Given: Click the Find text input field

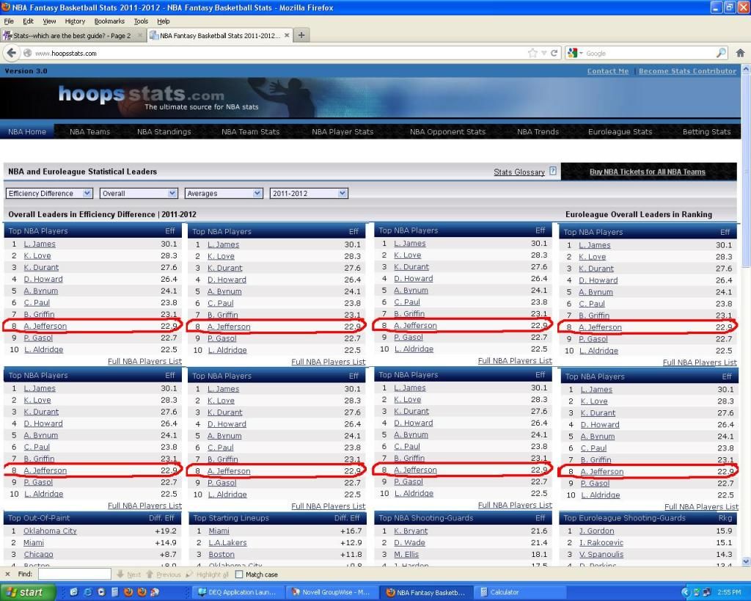Looking at the screenshot, I should [74, 574].
